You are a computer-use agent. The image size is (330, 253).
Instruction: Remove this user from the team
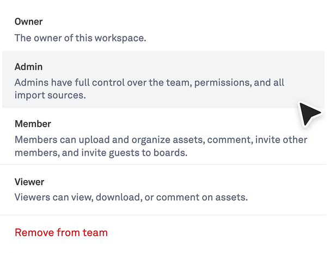[61, 233]
